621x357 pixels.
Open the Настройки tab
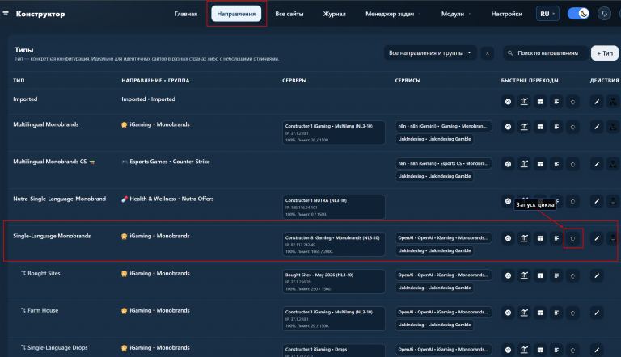point(506,14)
